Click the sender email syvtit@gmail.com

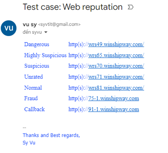(59, 24)
